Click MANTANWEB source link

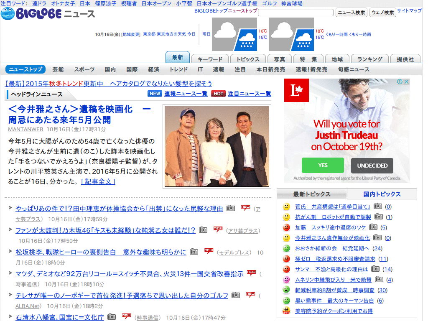[25, 129]
